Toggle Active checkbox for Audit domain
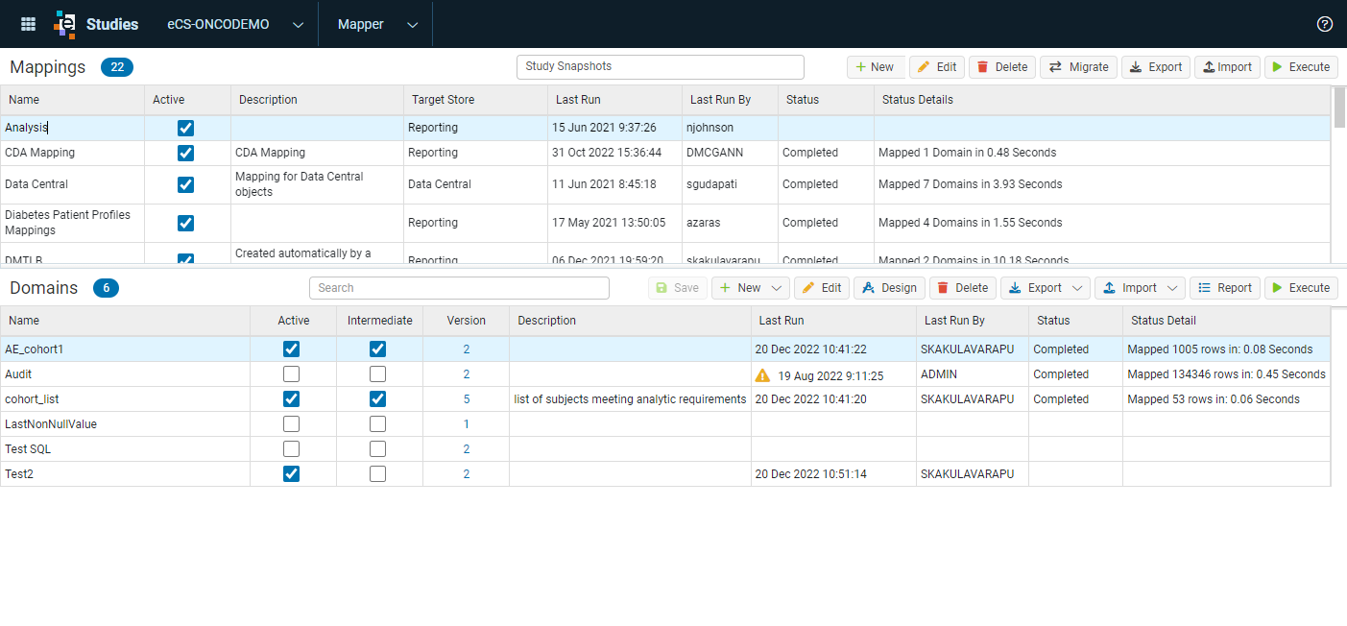The image size is (1347, 626). tap(292, 374)
